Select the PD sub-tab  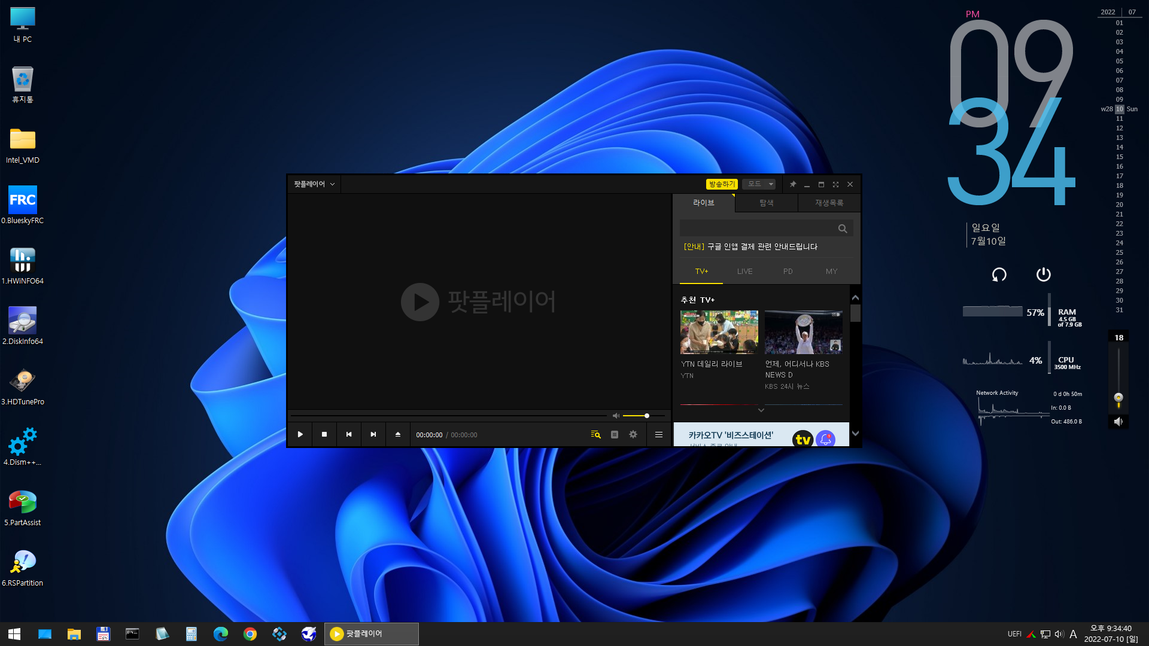[x=788, y=272]
